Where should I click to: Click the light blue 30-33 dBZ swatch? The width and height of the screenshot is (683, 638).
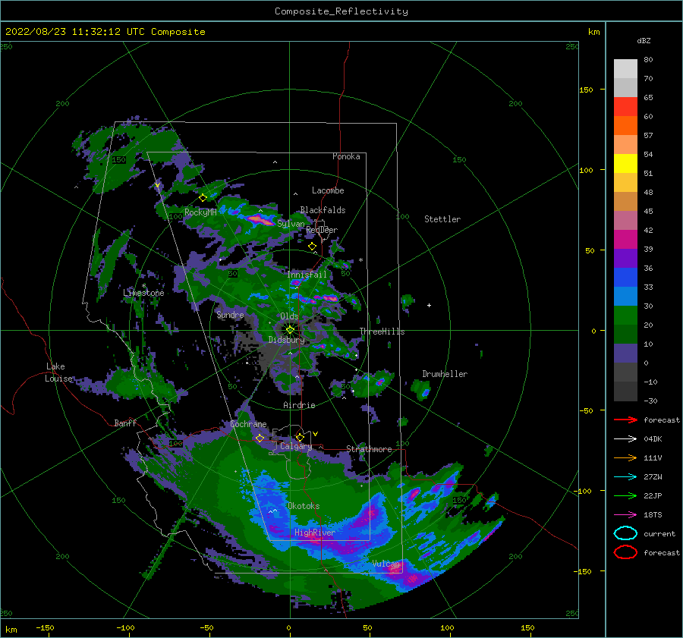click(625, 296)
